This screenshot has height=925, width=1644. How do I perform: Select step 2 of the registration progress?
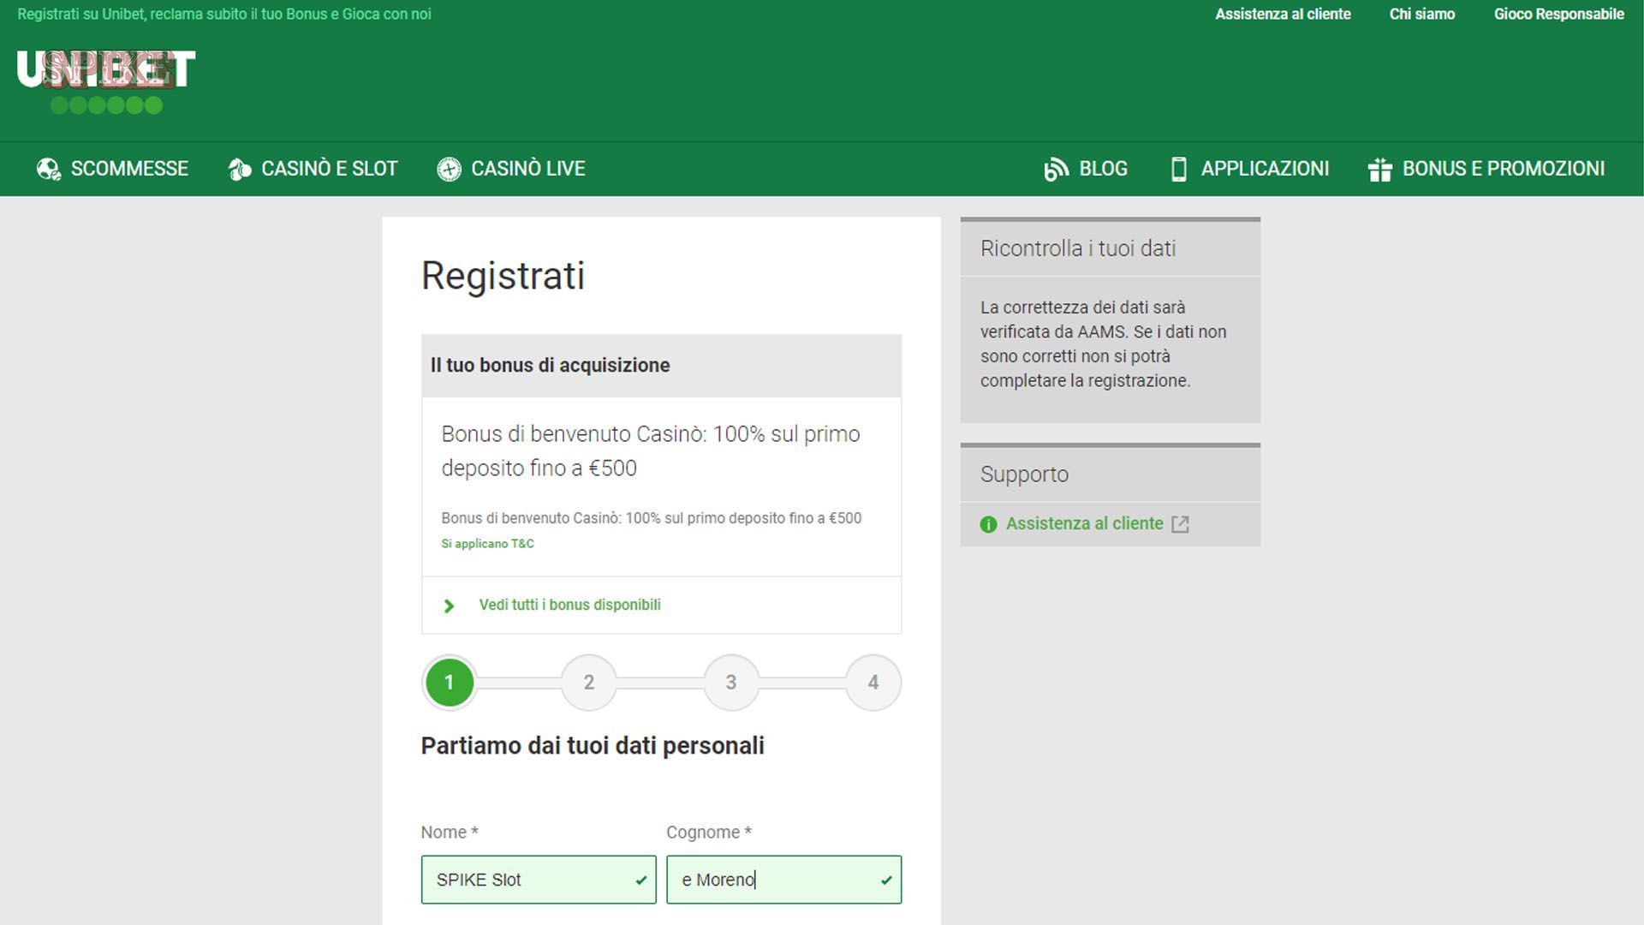coord(588,683)
